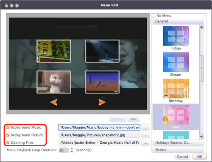Expand the Holidays/Special Oc... category
212x162 pixels.
[x=178, y=142]
